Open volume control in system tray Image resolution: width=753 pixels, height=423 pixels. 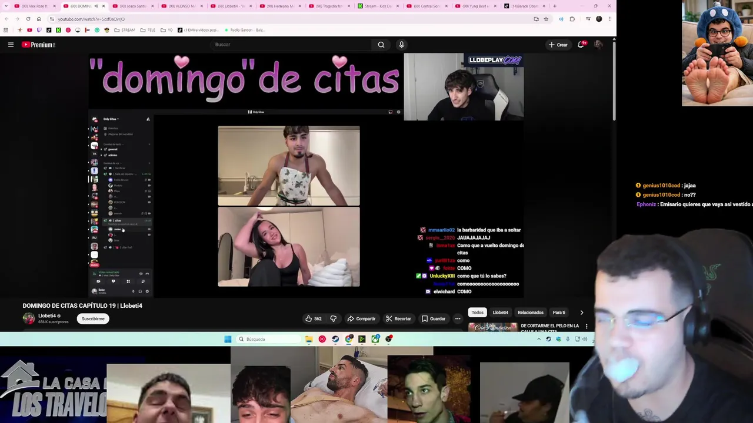[x=584, y=339]
